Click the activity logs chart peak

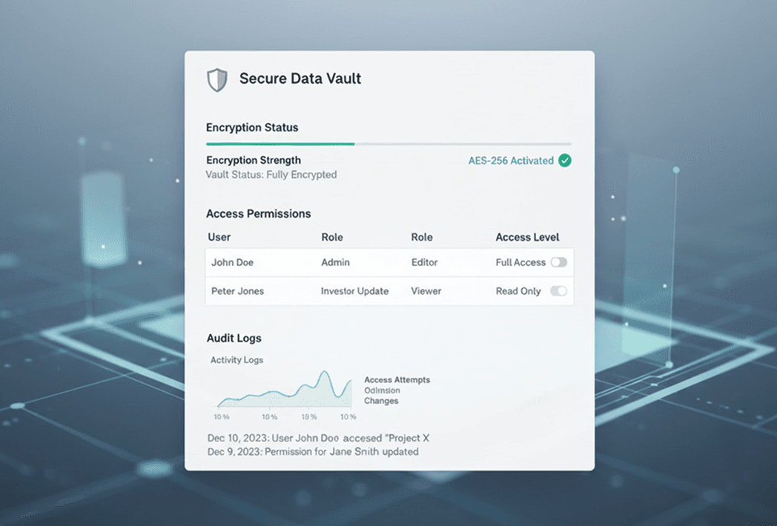pyautogui.click(x=324, y=374)
